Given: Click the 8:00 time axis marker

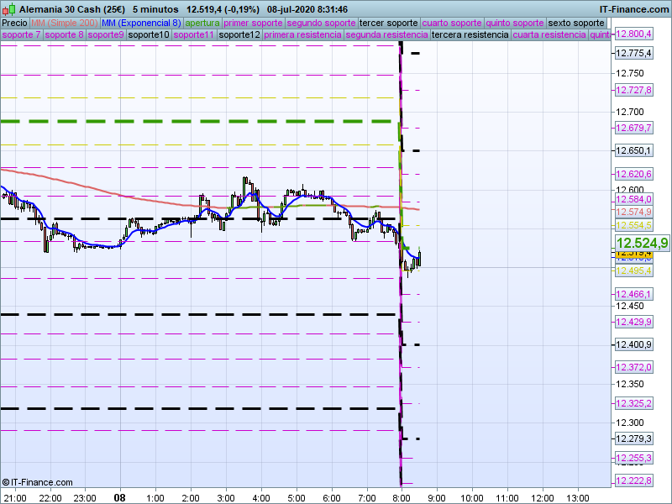Looking at the screenshot, I should tap(402, 497).
